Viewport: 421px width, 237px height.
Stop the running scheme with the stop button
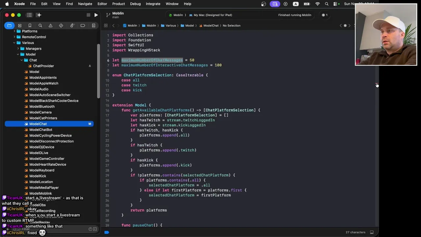(88, 15)
